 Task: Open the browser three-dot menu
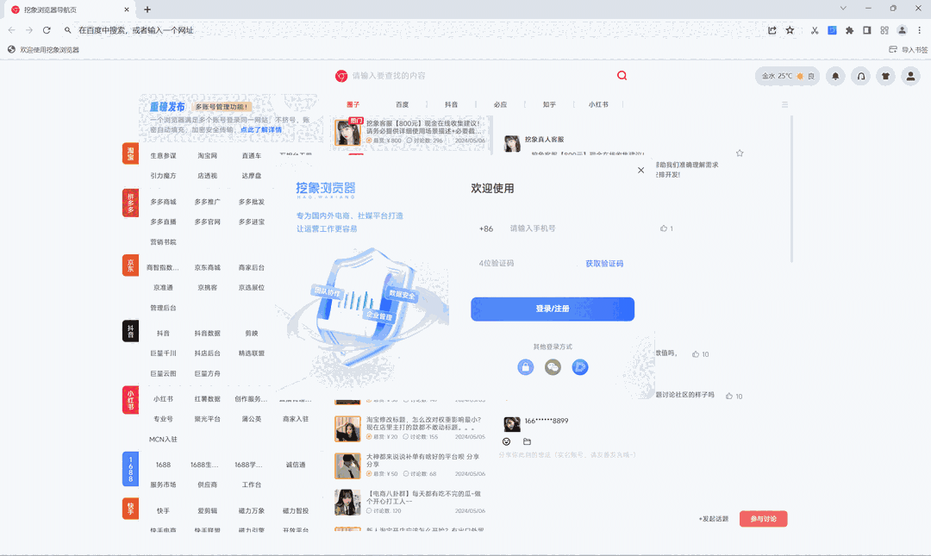tap(921, 29)
